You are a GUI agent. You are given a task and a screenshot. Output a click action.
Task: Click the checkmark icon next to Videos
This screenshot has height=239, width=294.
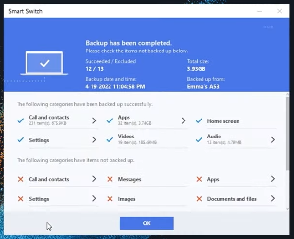pyautogui.click(x=110, y=139)
